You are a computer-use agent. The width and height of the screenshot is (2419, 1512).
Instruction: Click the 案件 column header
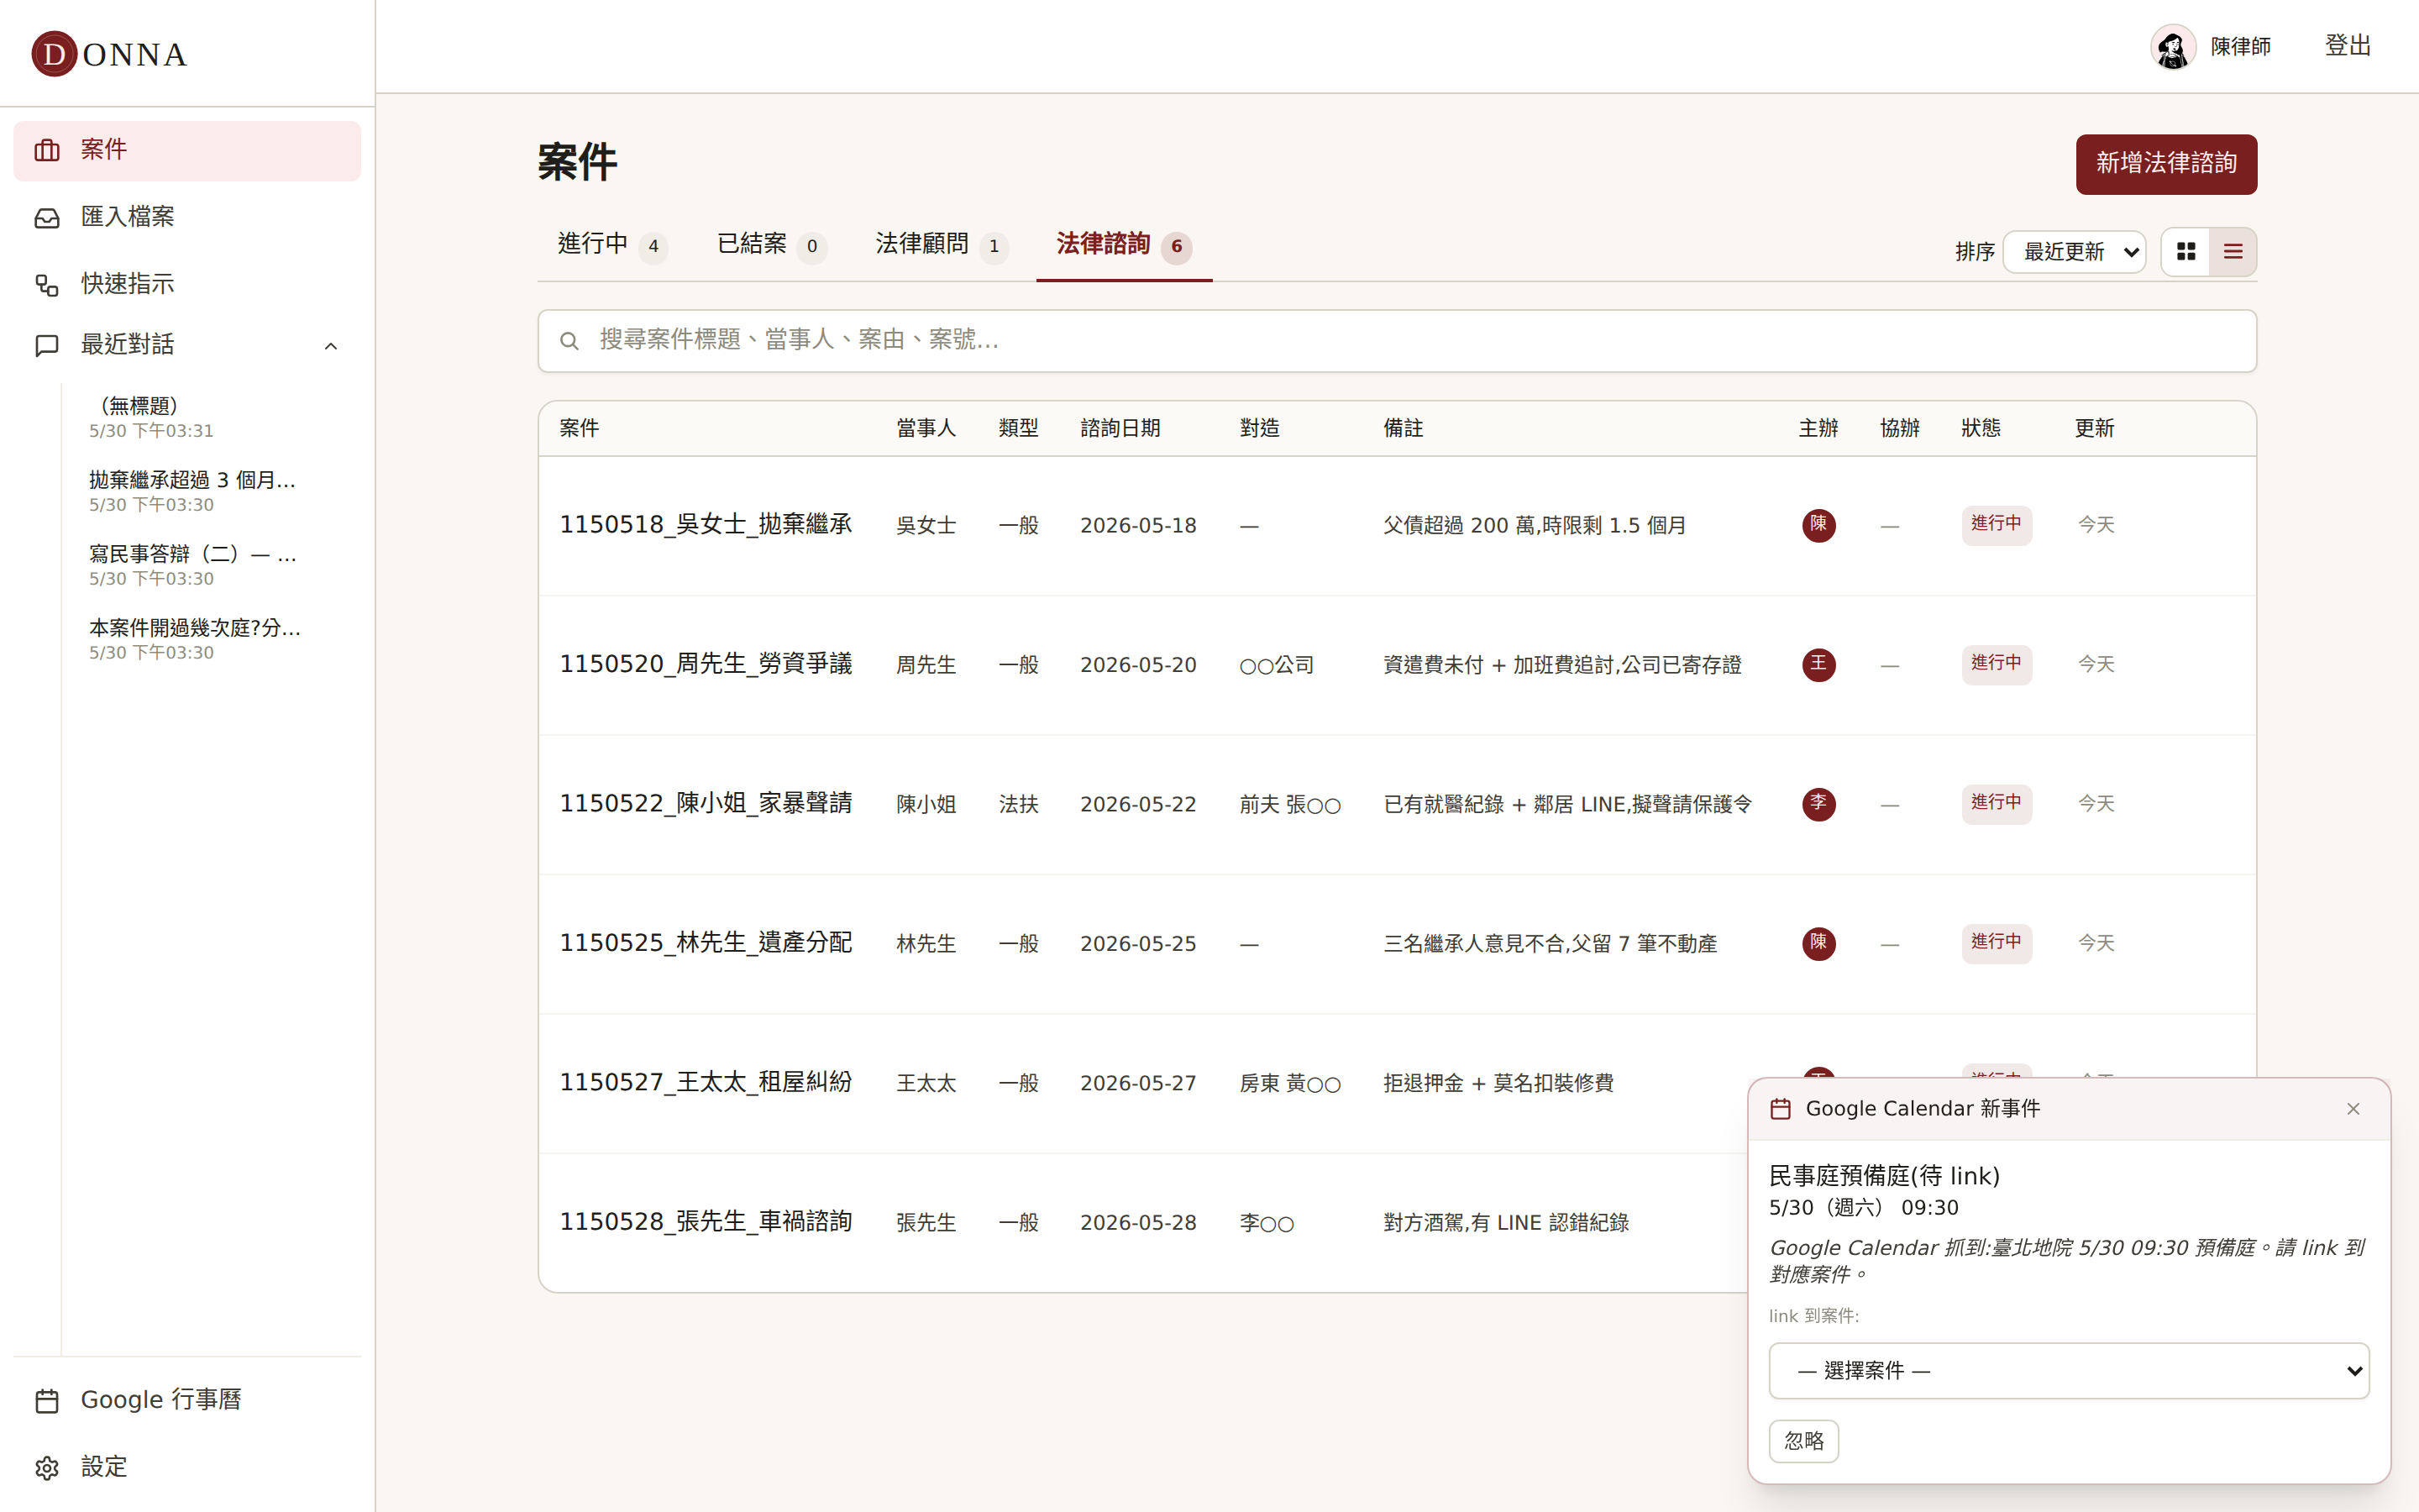tap(580, 429)
